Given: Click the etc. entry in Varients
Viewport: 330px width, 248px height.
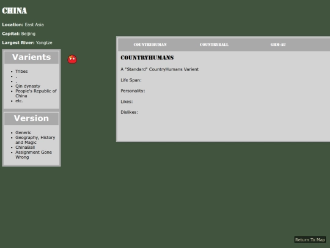Looking at the screenshot, I should click(19, 101).
